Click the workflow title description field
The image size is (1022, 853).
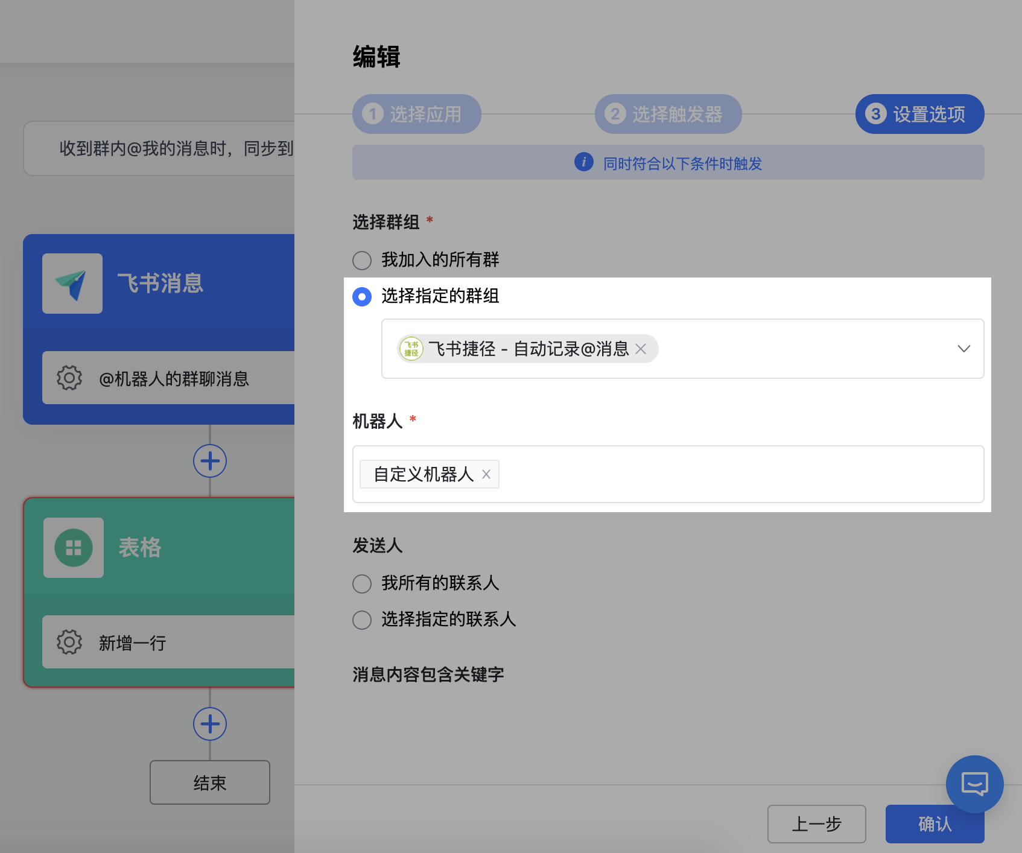(159, 148)
